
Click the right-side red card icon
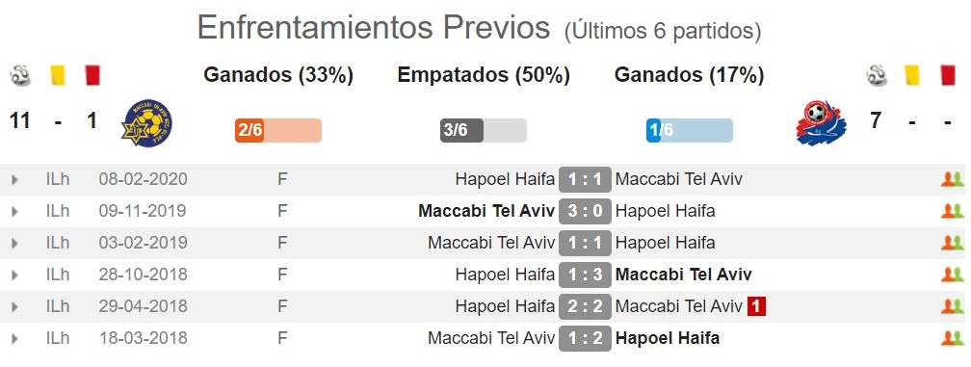click(948, 75)
